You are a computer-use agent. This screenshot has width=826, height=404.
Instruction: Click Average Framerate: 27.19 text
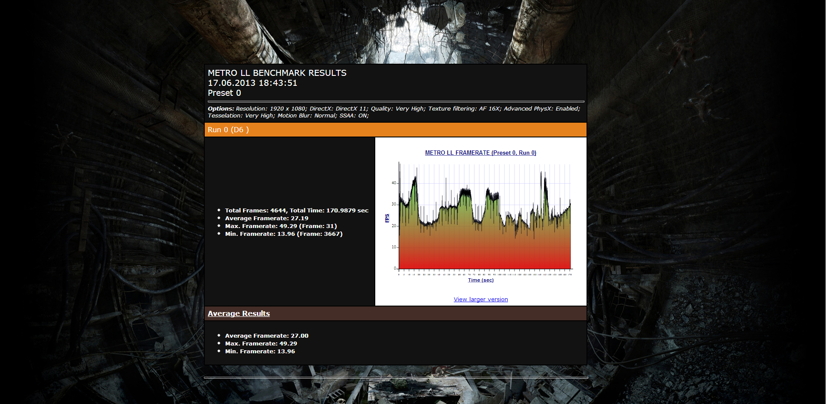267,218
